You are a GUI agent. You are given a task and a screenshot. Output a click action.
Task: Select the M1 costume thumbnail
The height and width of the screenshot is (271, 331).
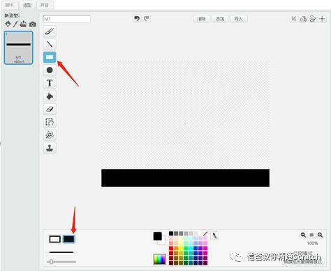point(19,48)
